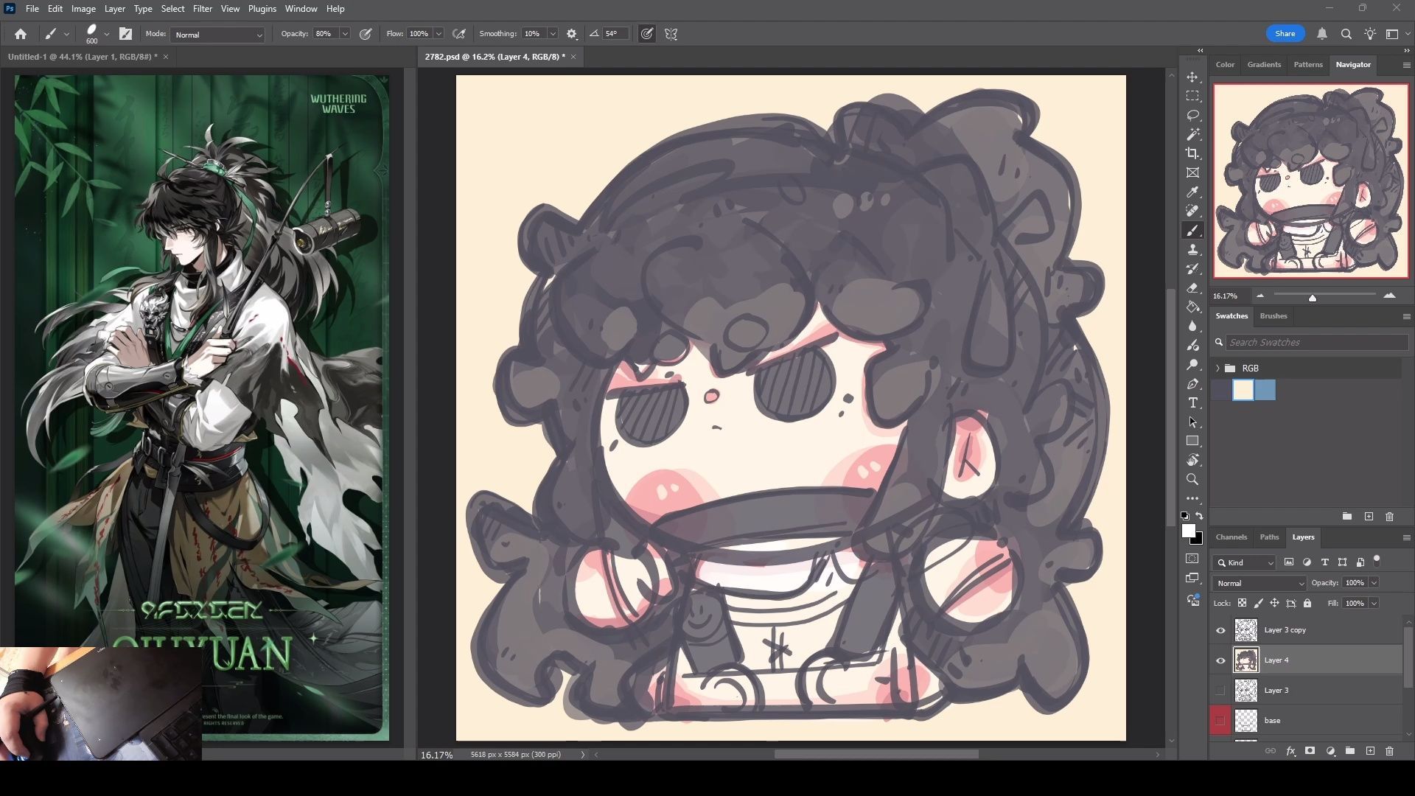Screen dimensions: 1415x796
Task: Select the Eraser tool
Action: pos(1192,288)
